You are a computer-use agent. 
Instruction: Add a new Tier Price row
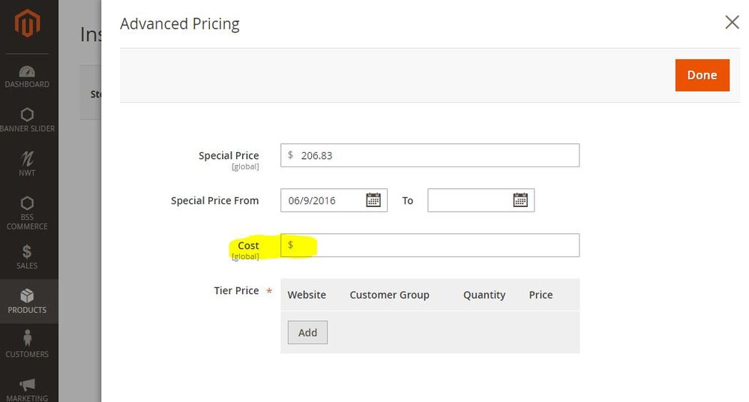coord(307,332)
